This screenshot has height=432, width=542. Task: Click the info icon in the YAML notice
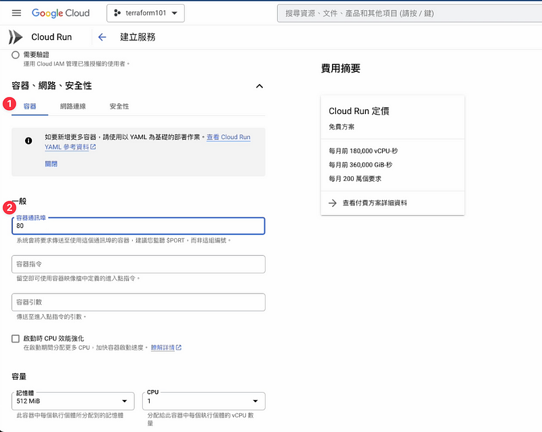point(28,140)
